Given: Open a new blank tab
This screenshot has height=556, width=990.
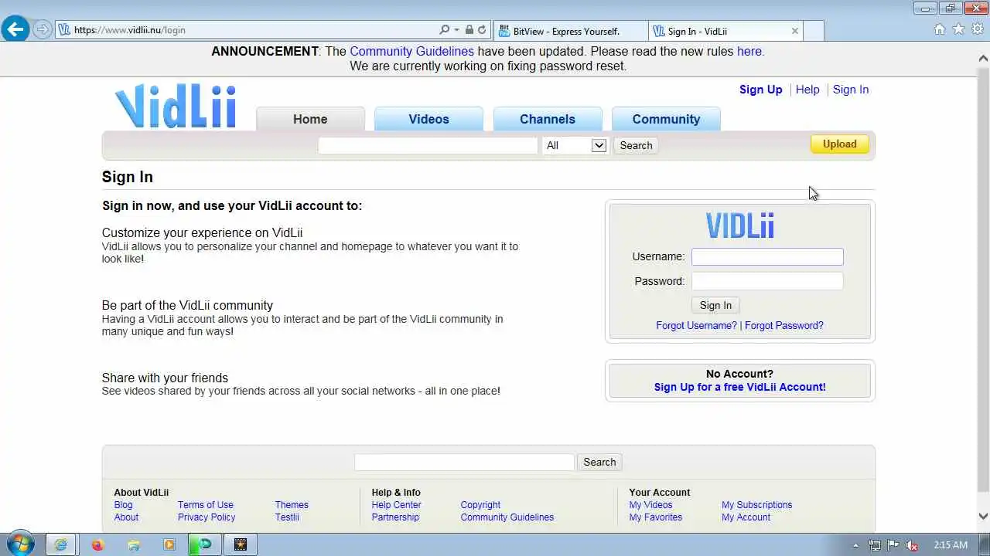Looking at the screenshot, I should pyautogui.click(x=814, y=31).
